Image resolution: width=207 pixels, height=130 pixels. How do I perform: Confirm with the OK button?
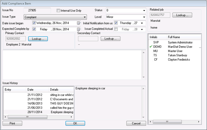point(75,123)
